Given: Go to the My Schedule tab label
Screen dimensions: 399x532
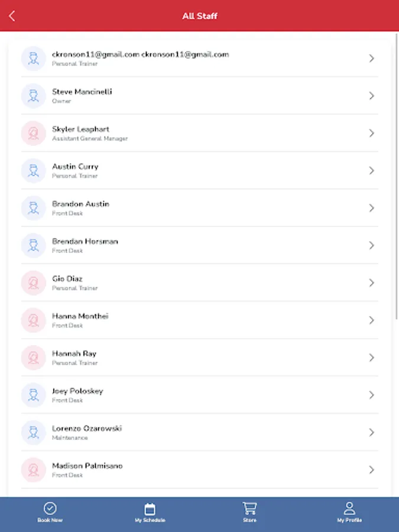Looking at the screenshot, I should point(150,520).
